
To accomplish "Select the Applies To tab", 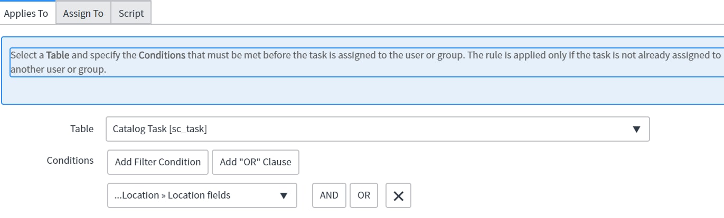I will 26,13.
